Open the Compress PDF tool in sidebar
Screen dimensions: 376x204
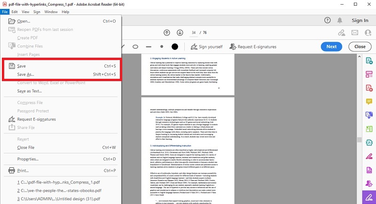(x=369, y=143)
